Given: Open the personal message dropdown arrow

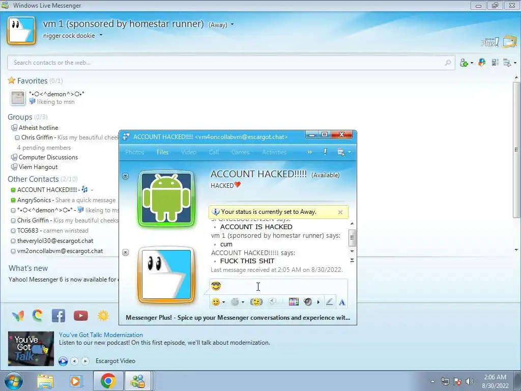Looking at the screenshot, I should coord(101,35).
